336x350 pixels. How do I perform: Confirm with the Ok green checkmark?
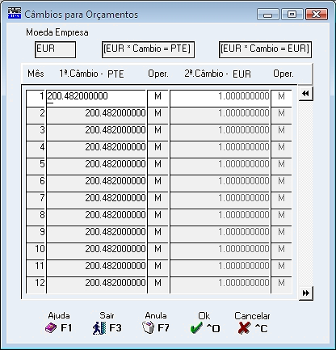coord(196,328)
